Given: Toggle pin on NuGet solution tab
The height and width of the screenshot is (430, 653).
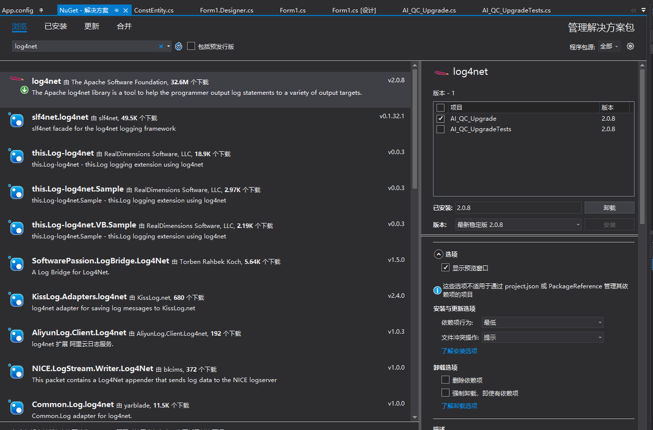Looking at the screenshot, I should pyautogui.click(x=116, y=10).
